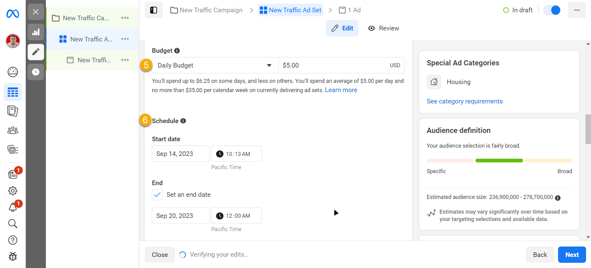Click the budget amount $5.00 field
Viewport: 591px width, 268px height.
click(x=332, y=65)
